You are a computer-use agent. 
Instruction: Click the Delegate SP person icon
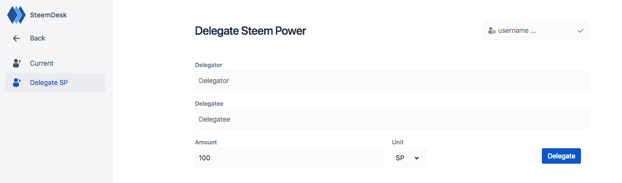pyautogui.click(x=17, y=83)
